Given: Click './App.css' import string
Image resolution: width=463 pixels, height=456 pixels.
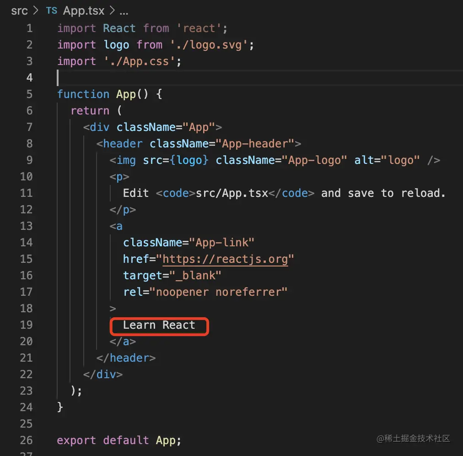Looking at the screenshot, I should (x=140, y=61).
